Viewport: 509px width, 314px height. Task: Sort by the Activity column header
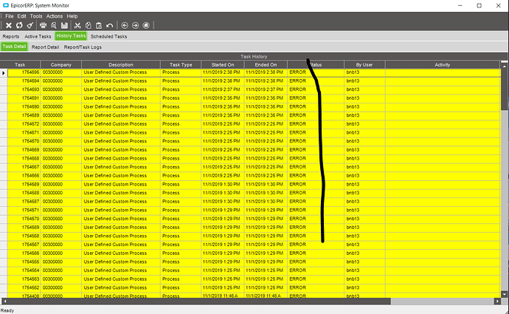pos(443,65)
